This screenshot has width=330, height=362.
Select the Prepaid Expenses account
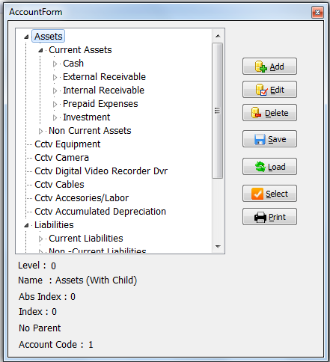[x=100, y=104]
